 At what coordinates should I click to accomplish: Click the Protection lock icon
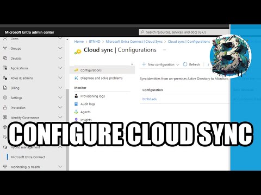click(x=5, y=107)
